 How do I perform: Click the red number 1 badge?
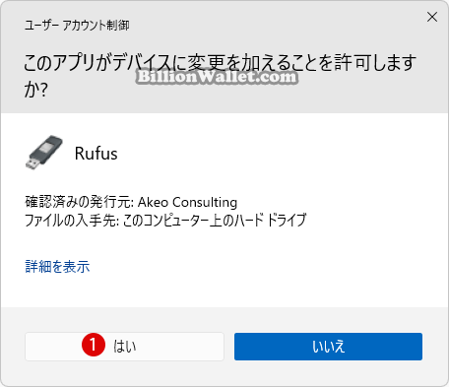[94, 345]
